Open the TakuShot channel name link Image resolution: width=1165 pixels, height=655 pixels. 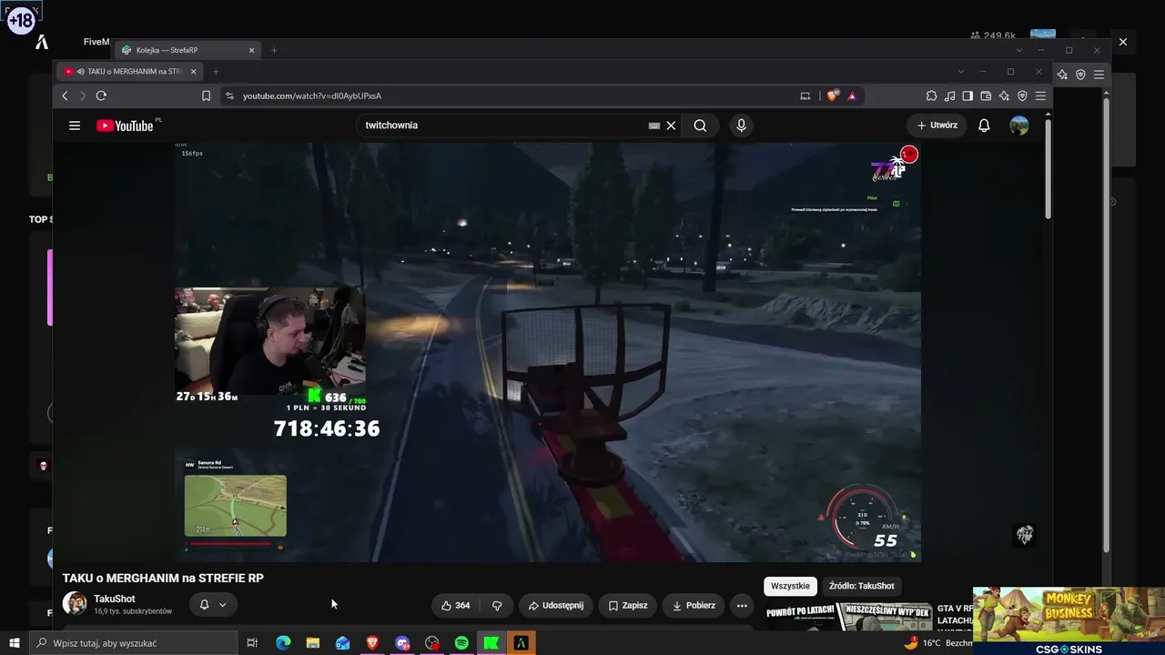(x=115, y=599)
